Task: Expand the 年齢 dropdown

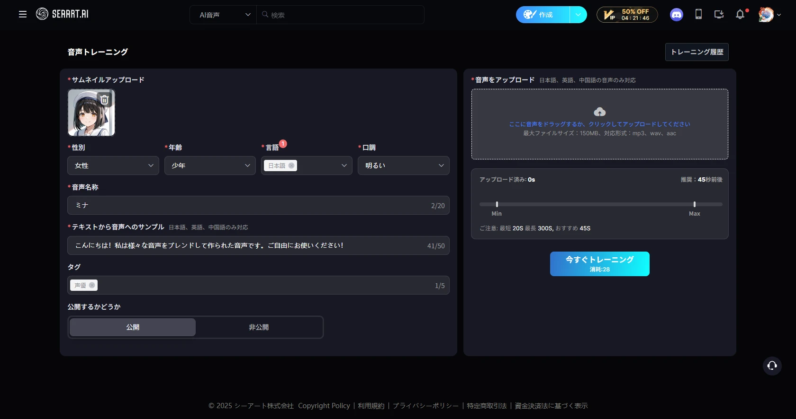Action: pos(210,166)
